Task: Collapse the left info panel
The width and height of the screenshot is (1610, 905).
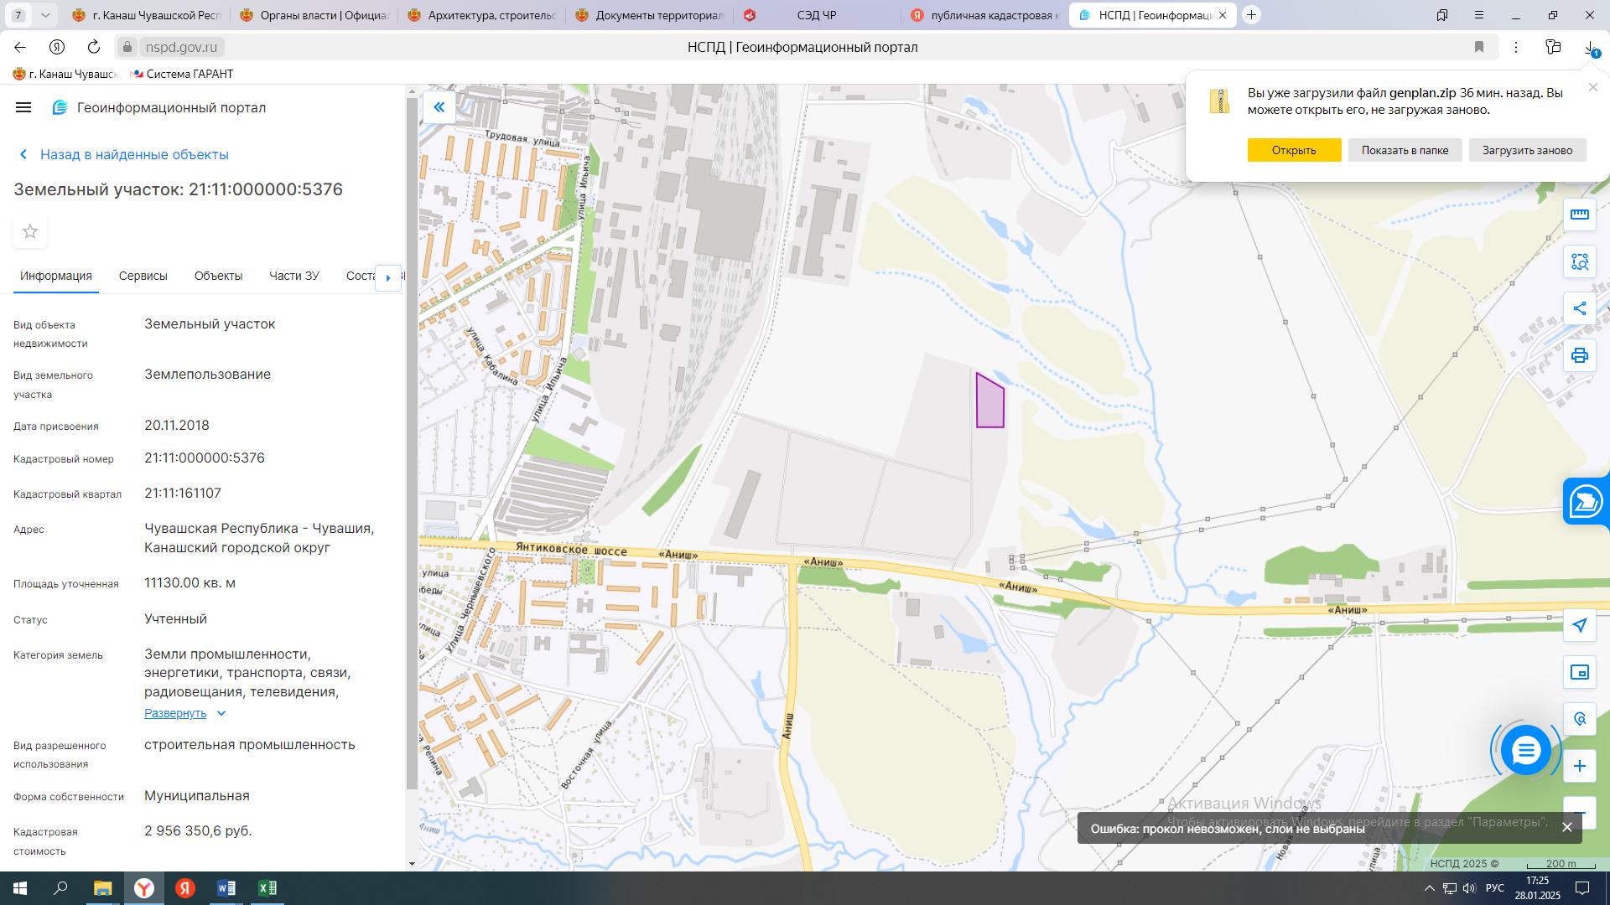Action: pos(439,107)
